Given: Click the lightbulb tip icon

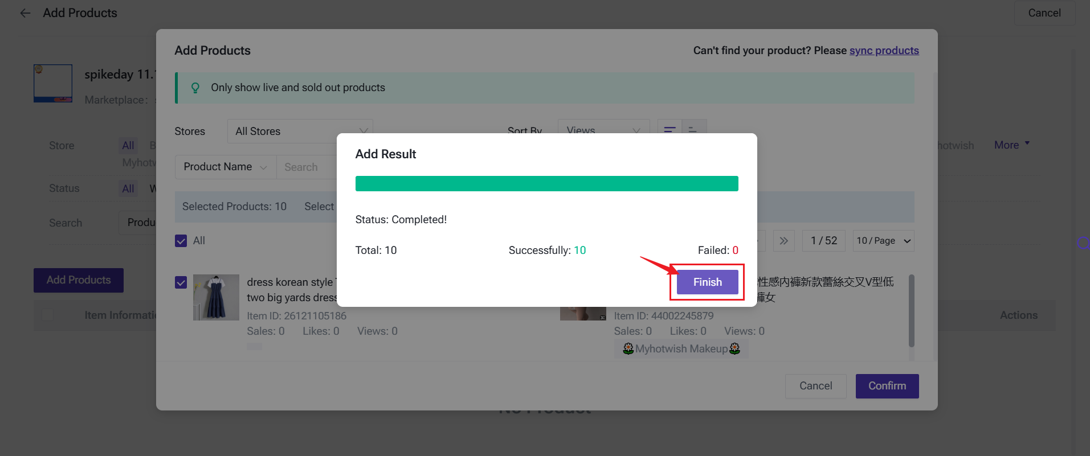Looking at the screenshot, I should 195,88.
